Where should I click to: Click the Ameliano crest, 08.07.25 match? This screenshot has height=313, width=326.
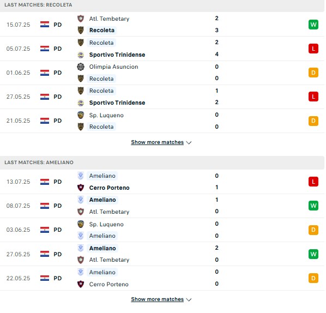81,200
